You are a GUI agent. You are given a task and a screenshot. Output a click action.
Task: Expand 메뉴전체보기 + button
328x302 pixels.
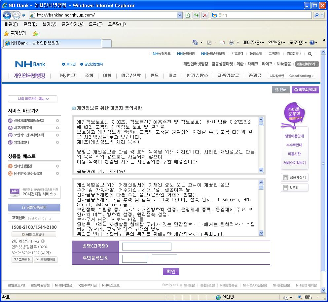[307, 64]
